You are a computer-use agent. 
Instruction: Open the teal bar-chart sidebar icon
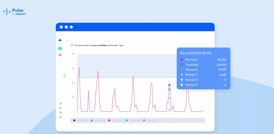pyautogui.click(x=60, y=49)
